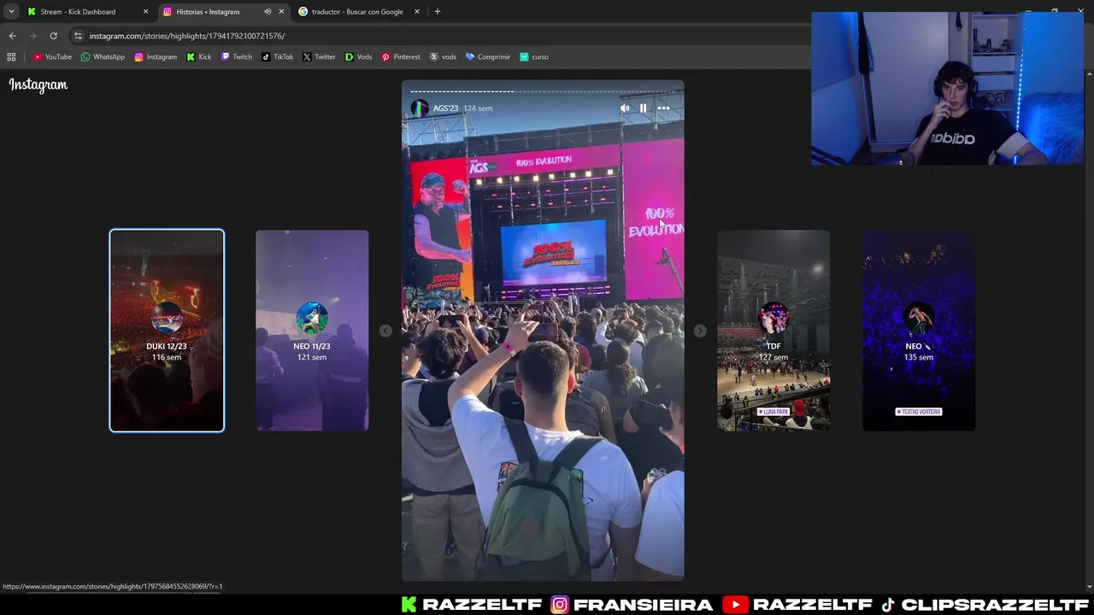
Task: Go to previous story with left arrow
Action: point(385,331)
